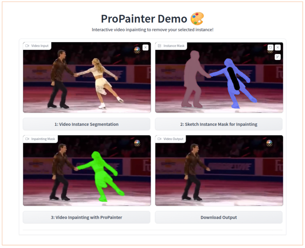This screenshot has height=248, width=305.
Task: Click the pink male skater mask
Action: click(x=192, y=78)
